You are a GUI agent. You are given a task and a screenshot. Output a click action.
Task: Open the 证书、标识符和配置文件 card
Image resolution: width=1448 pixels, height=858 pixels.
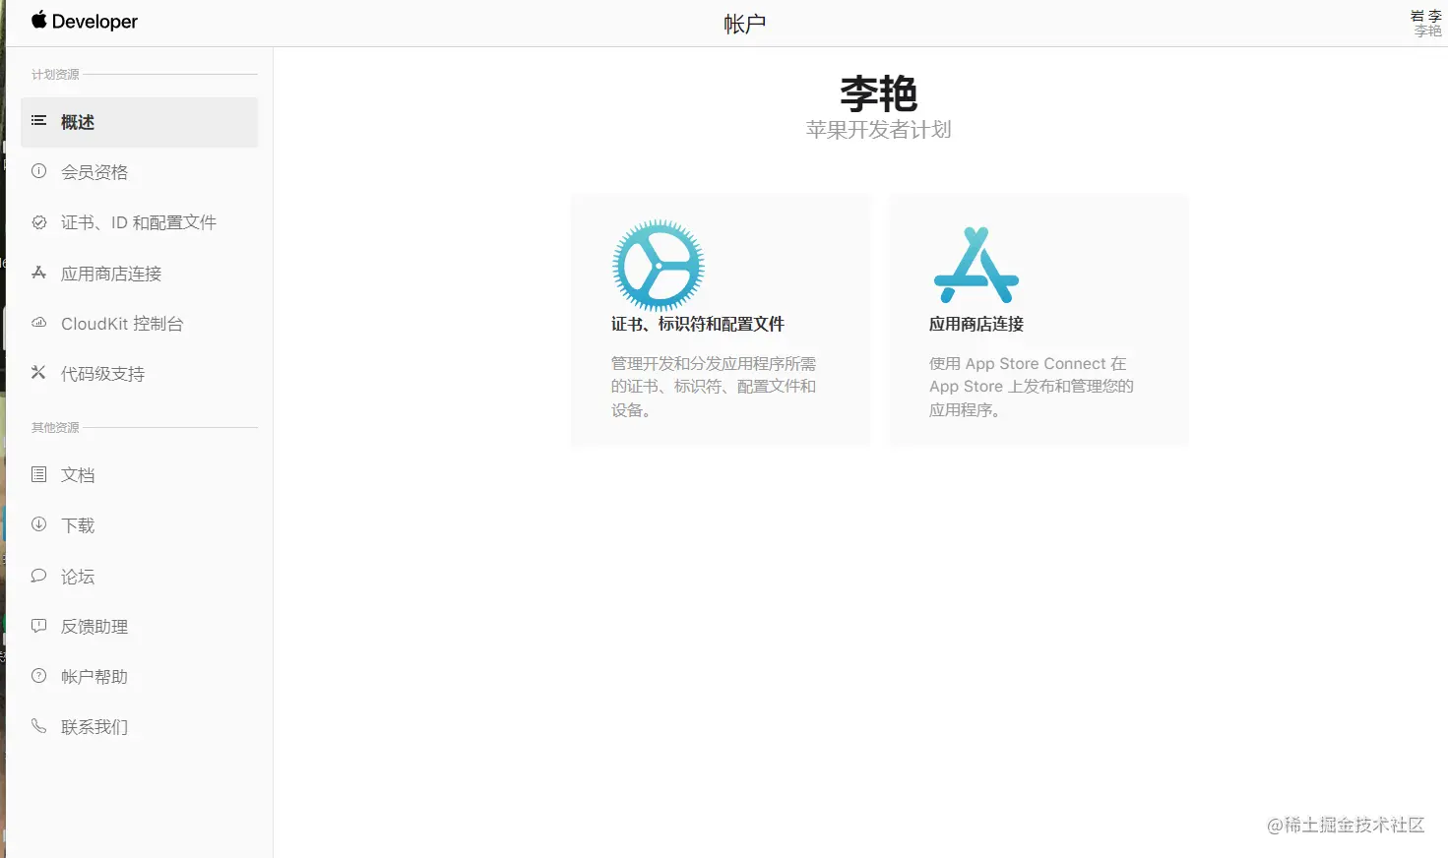(720, 320)
